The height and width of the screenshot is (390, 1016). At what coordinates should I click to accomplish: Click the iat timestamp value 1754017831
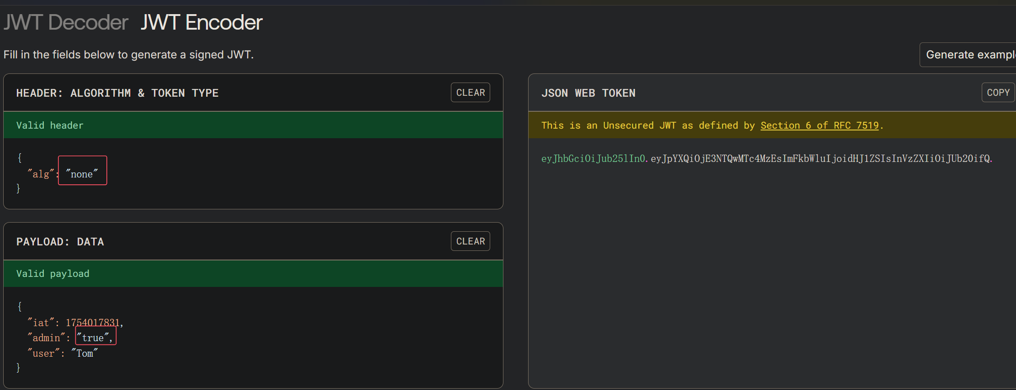pos(93,322)
